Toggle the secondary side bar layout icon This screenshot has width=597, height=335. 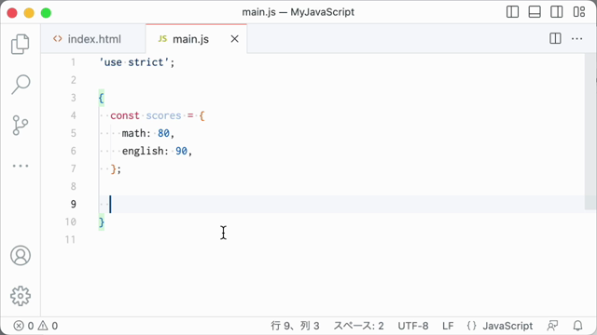(x=557, y=12)
